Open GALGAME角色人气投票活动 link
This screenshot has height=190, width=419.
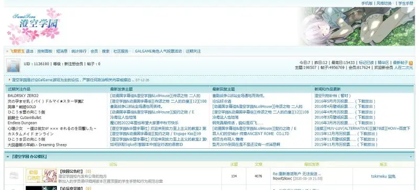coord(159,51)
